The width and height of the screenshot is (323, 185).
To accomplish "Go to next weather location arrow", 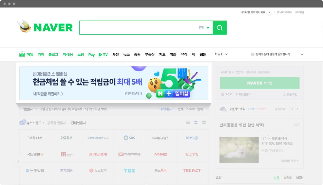I will click(x=298, y=109).
